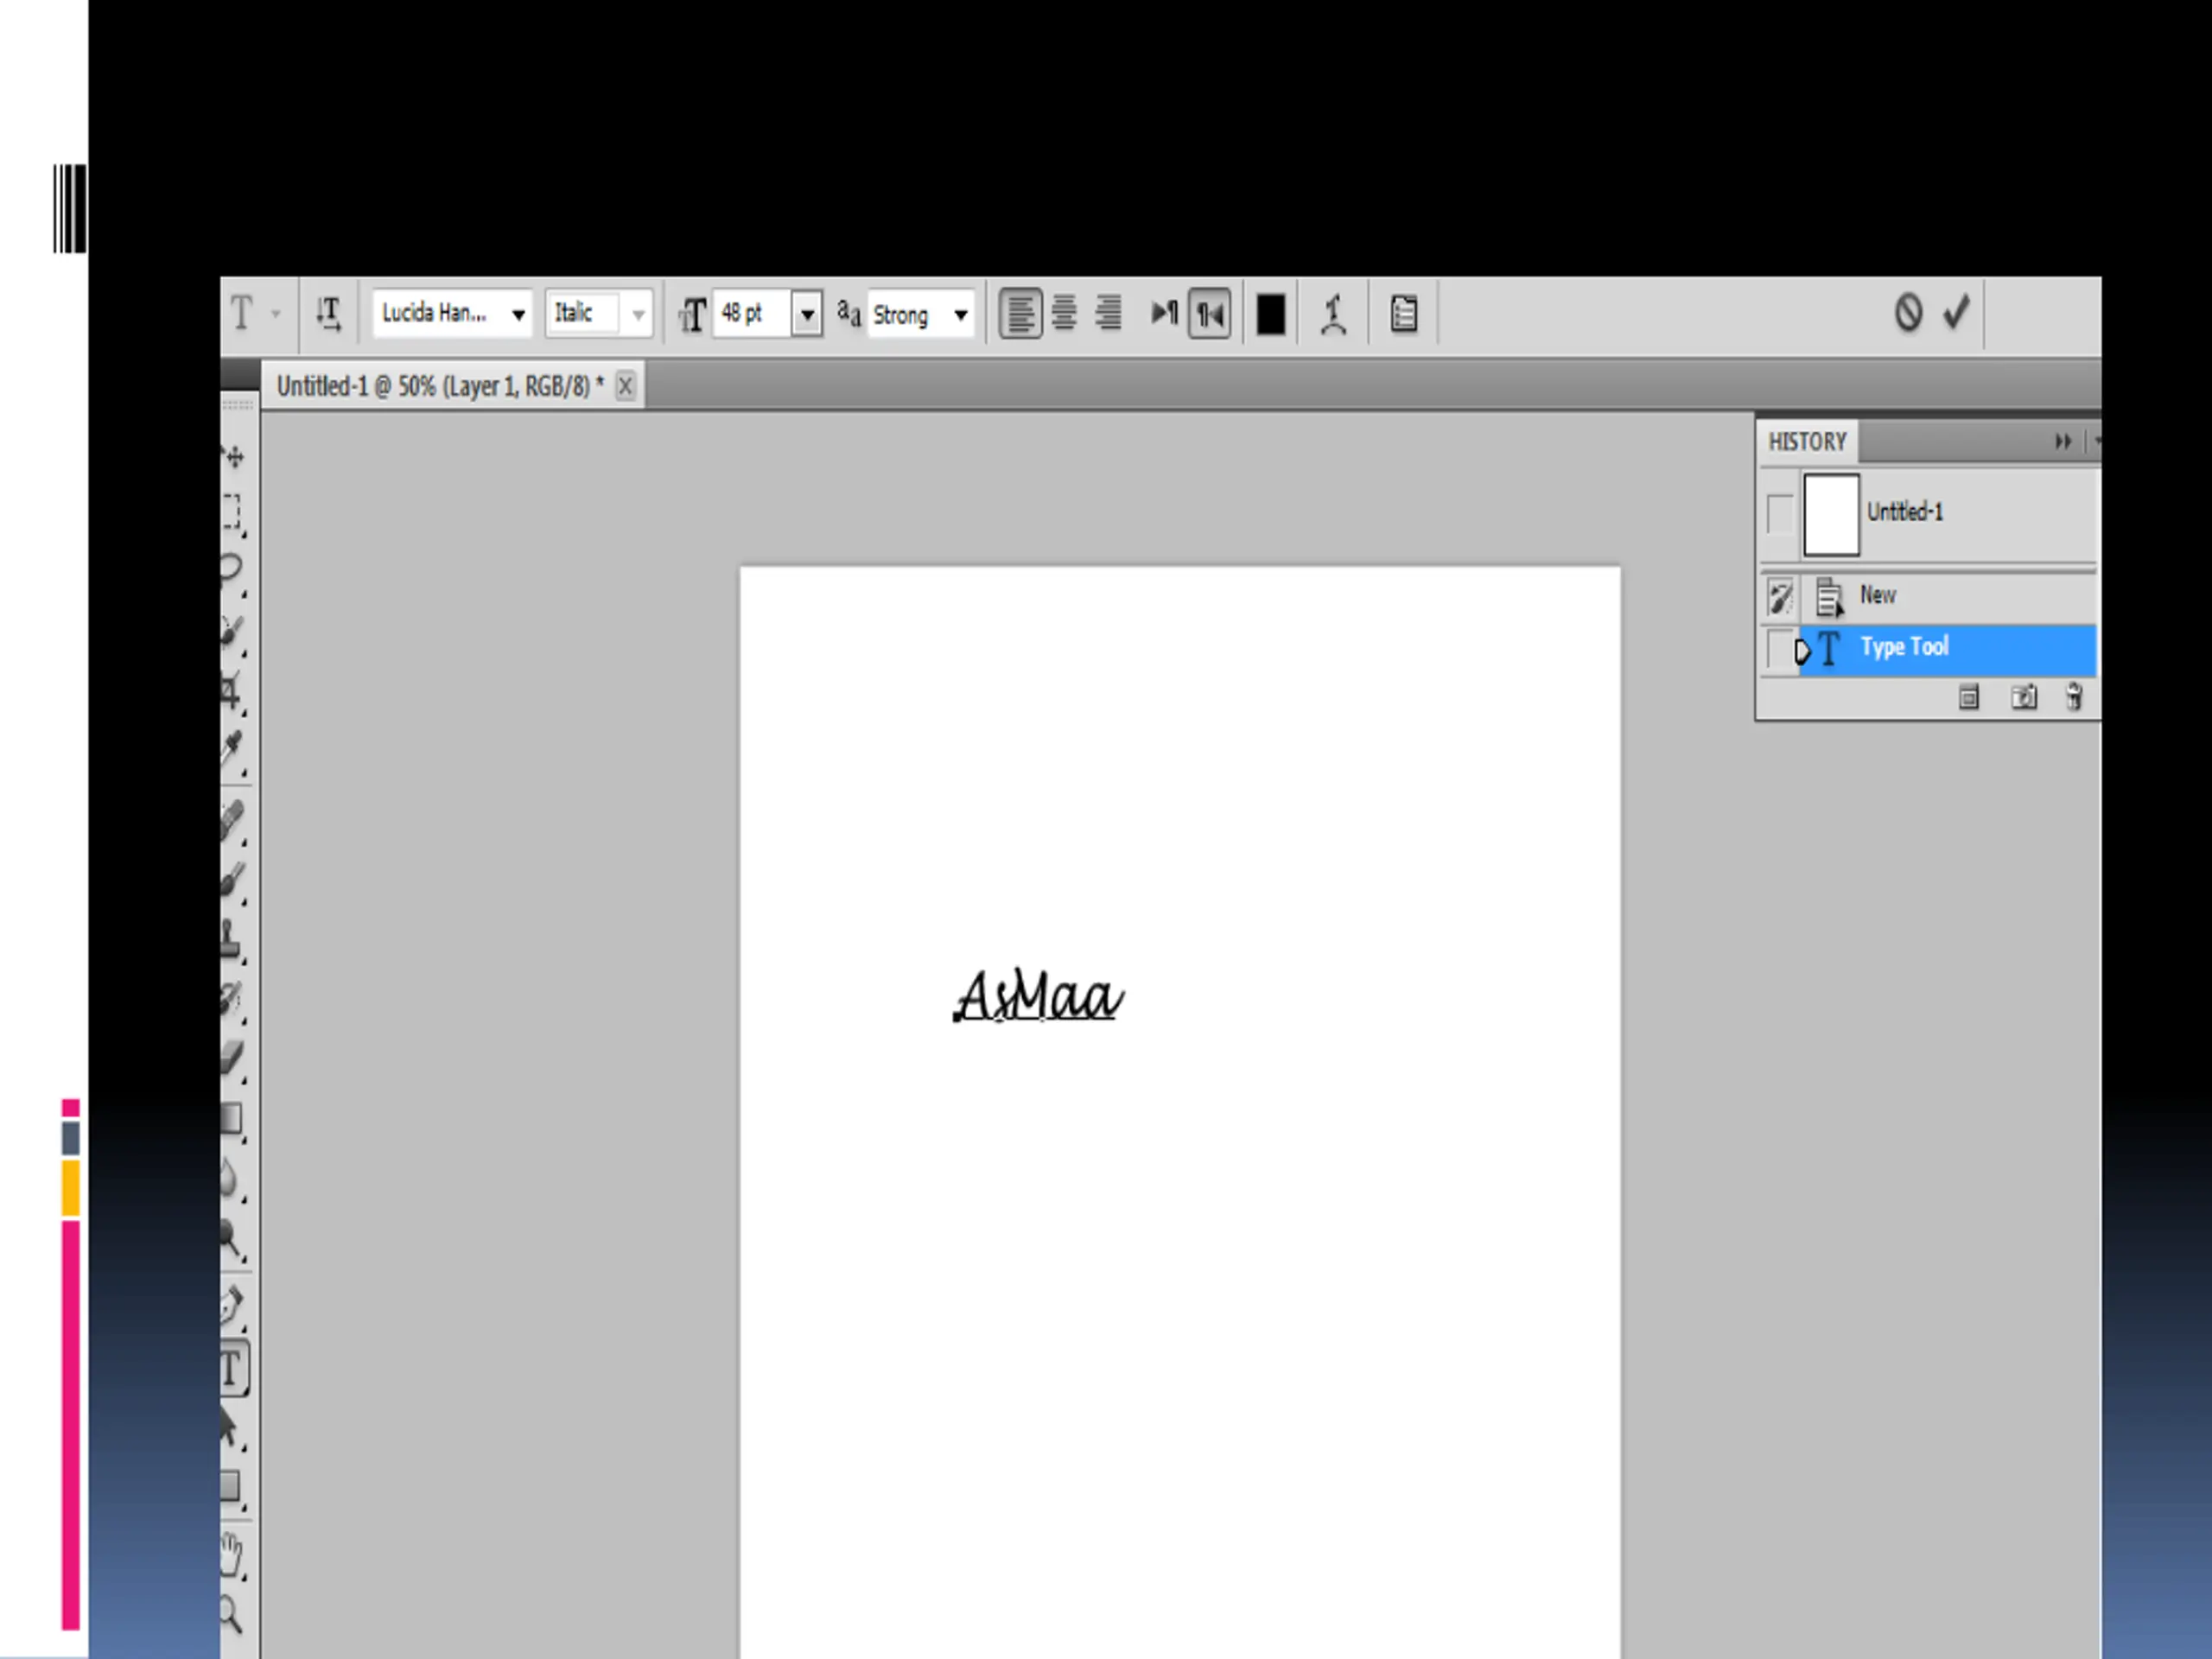The width and height of the screenshot is (2212, 1659).
Task: Select the New history state
Action: pyautogui.click(x=1947, y=597)
